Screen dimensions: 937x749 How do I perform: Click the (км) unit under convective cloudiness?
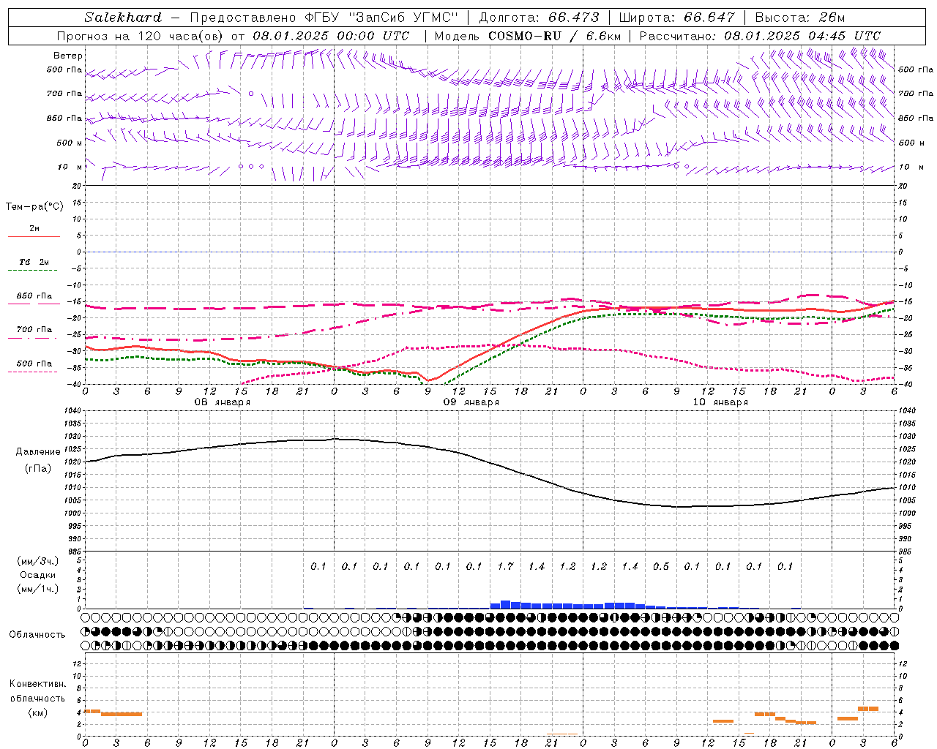[37, 712]
